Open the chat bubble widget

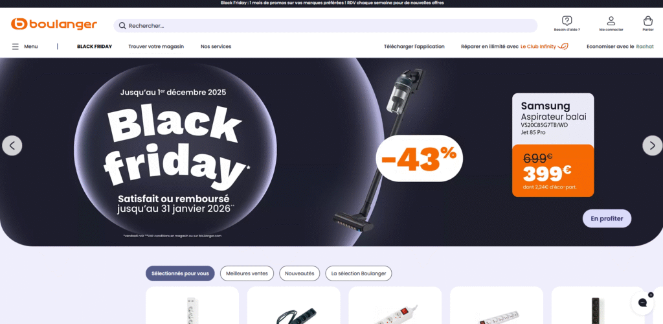coord(642,303)
